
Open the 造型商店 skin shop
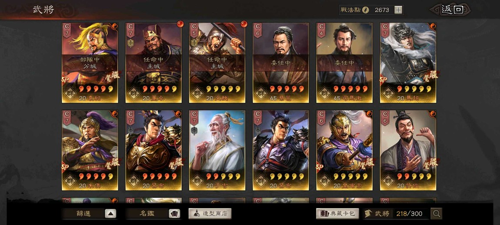click(210, 214)
